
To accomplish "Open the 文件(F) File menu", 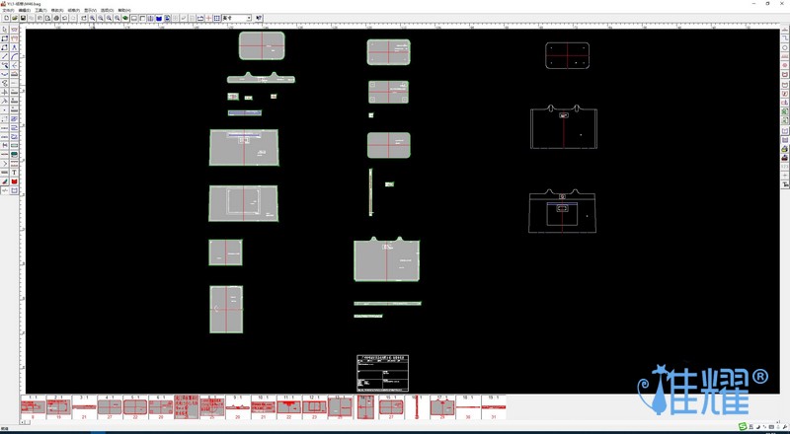I will 9,10.
